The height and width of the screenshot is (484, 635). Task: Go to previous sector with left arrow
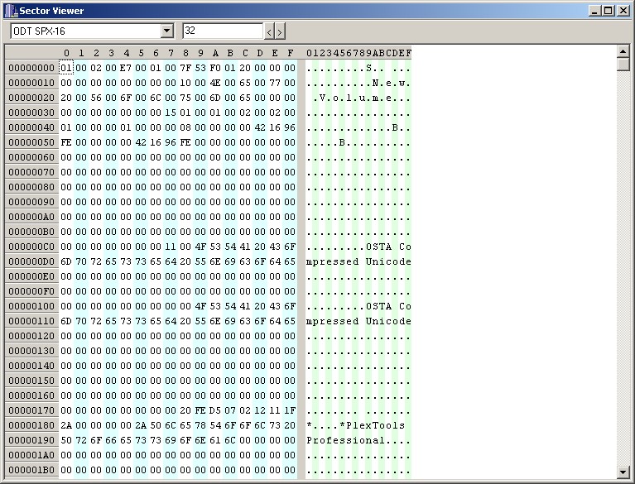[269, 31]
